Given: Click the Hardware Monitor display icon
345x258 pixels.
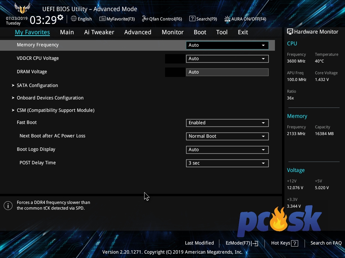Looking at the screenshot, I should tap(290, 32).
